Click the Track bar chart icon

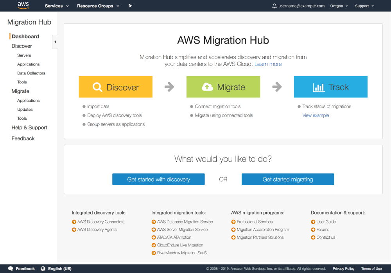click(x=319, y=87)
